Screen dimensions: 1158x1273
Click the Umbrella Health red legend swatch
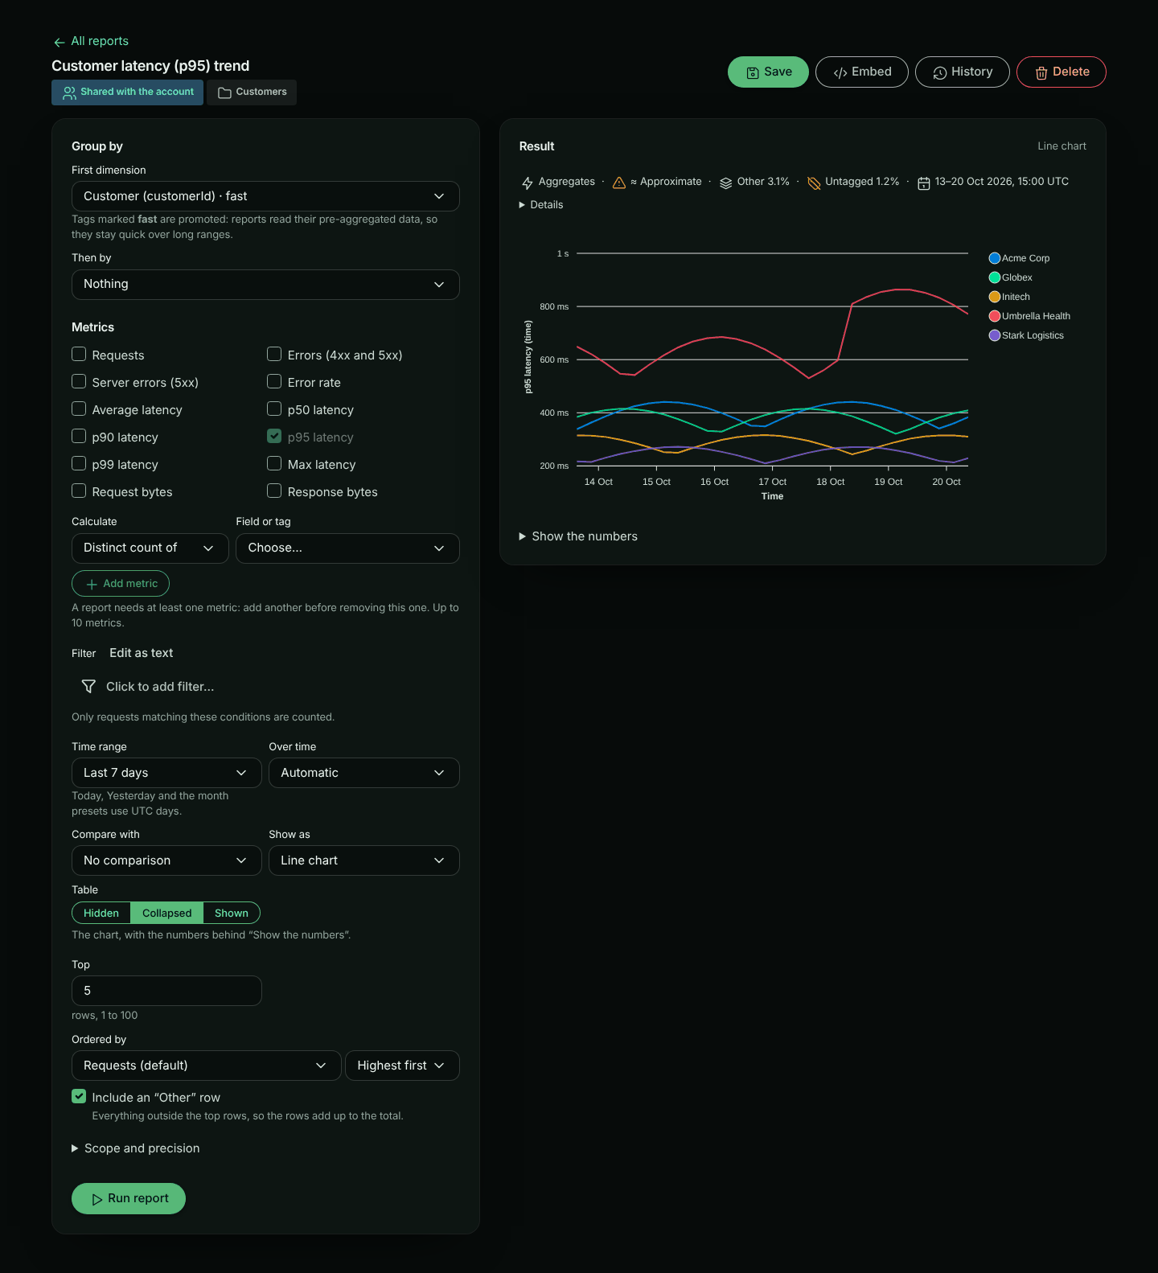[x=995, y=316]
